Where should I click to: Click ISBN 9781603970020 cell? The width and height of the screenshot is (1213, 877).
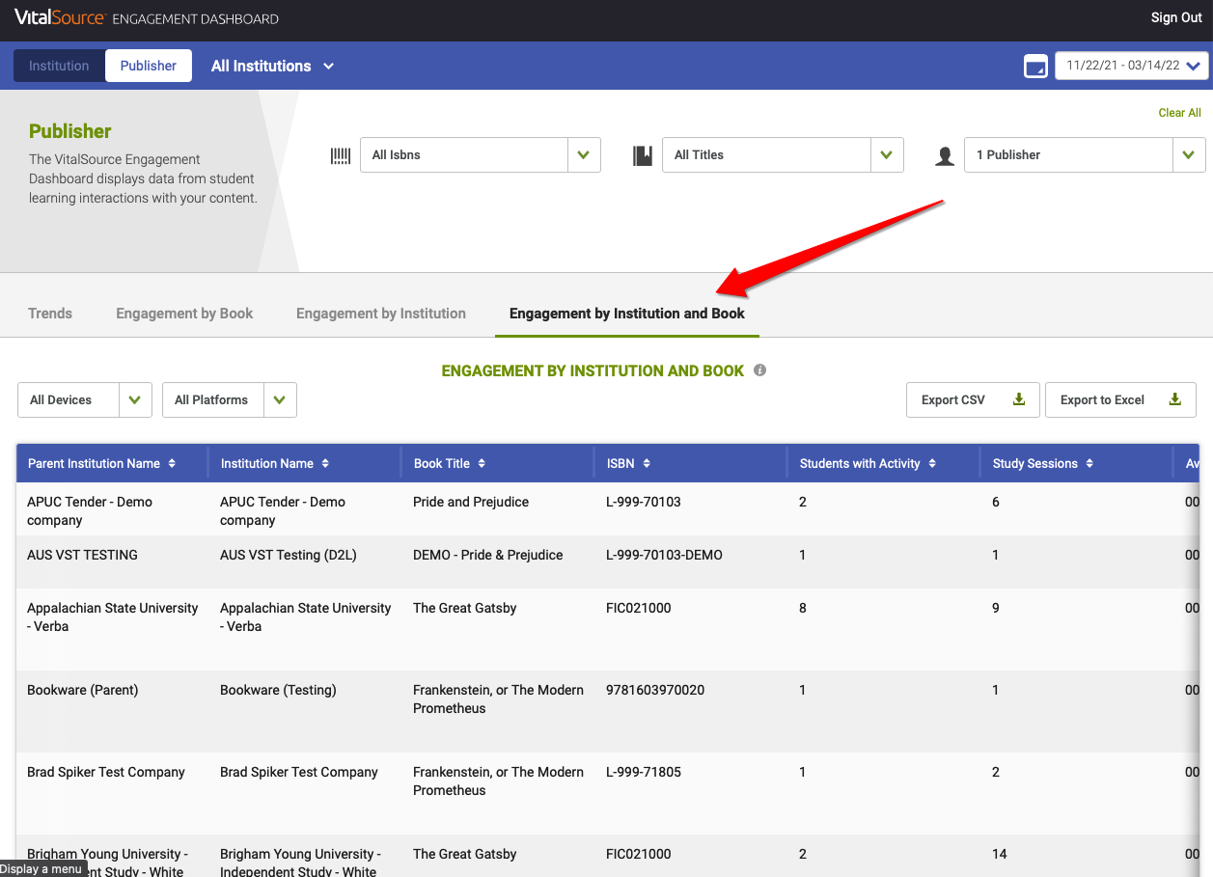point(655,690)
